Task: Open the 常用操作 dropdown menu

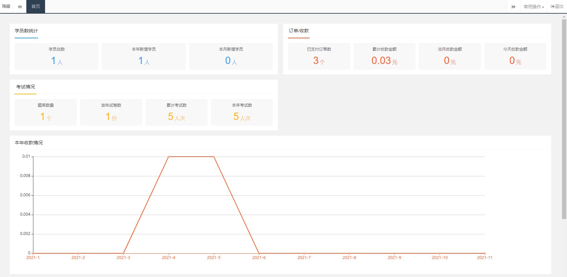Action: [533, 7]
